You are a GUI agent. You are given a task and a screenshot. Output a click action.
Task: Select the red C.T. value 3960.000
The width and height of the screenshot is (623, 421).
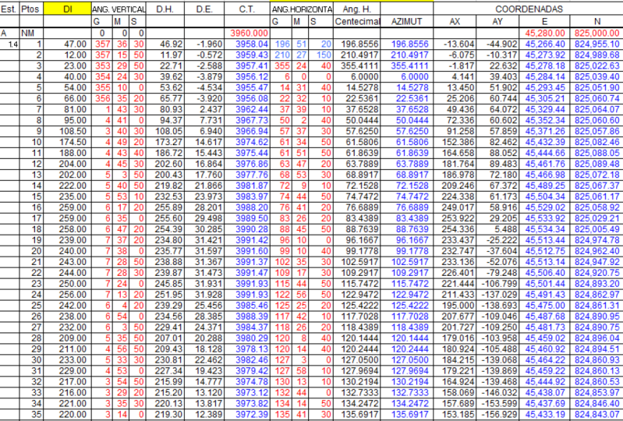249,33
